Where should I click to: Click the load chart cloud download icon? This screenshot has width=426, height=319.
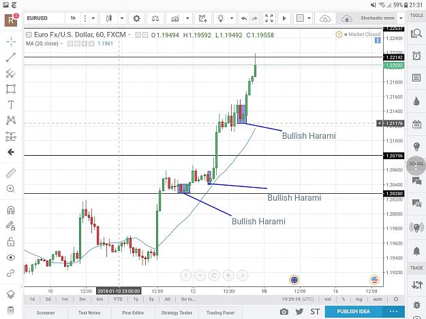(x=325, y=18)
